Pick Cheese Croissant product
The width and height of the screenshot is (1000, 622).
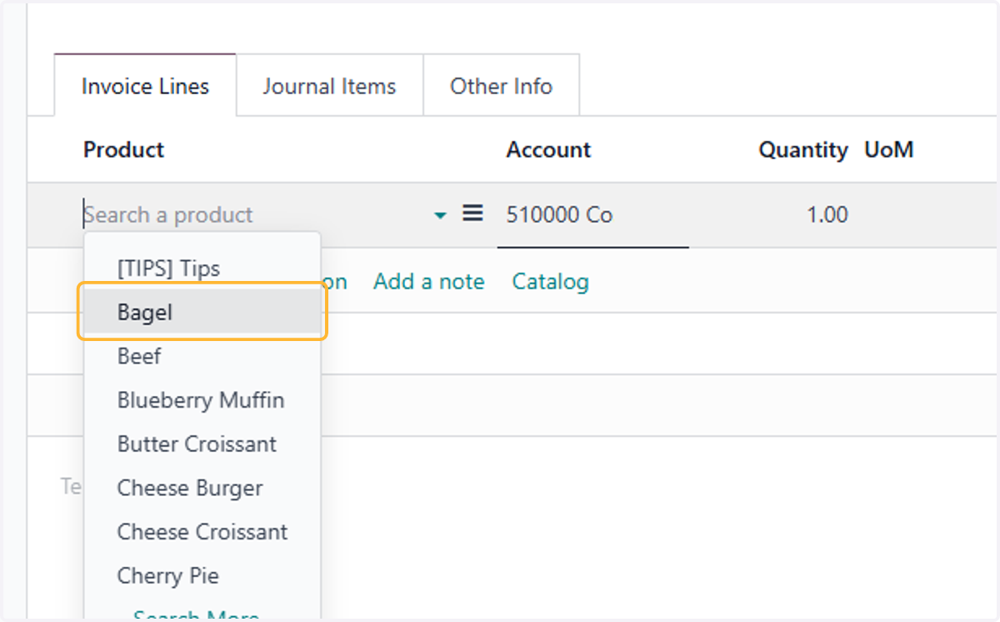point(202,532)
